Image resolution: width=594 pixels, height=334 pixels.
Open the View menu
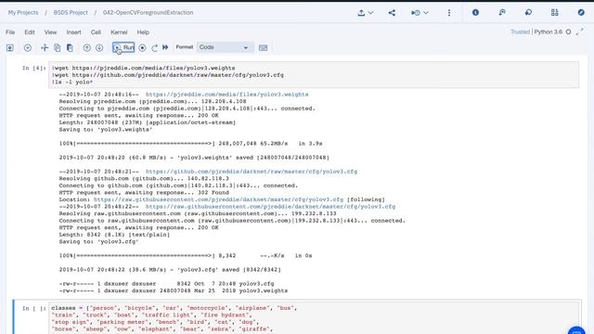point(50,32)
